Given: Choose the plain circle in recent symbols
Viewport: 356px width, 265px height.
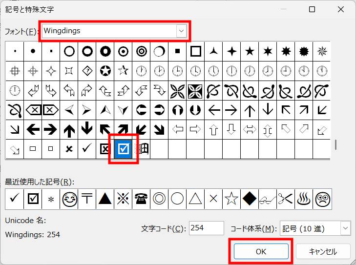Looking at the screenshot, I should (x=177, y=199).
